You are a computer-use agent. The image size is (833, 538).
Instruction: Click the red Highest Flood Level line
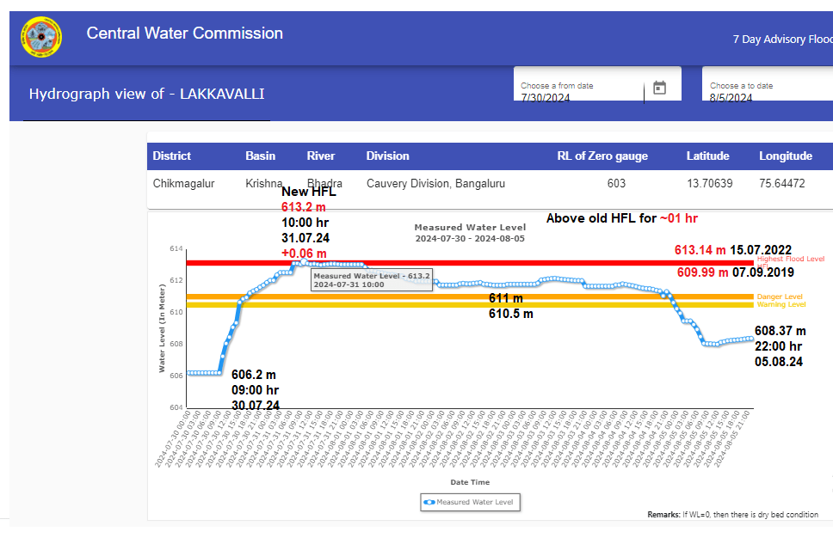pyautogui.click(x=516, y=263)
